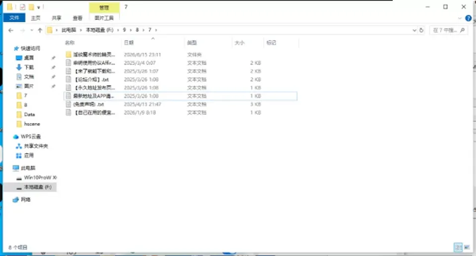Viewport: 476px width, 256px height.
Task: Expand chevron after breadcrumb 9
Action: point(131,30)
